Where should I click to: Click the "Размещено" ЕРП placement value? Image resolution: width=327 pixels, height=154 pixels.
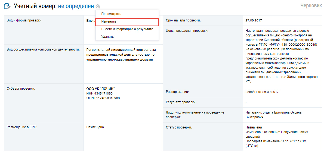point(95,127)
